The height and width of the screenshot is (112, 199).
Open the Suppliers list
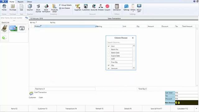78,7
